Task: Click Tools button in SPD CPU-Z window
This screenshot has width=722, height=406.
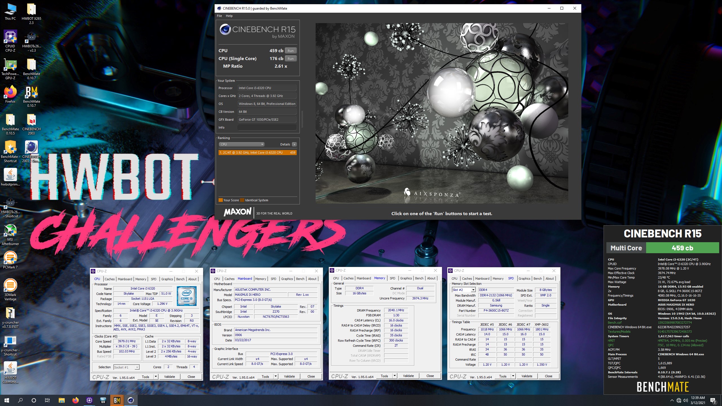Action: pos(503,376)
